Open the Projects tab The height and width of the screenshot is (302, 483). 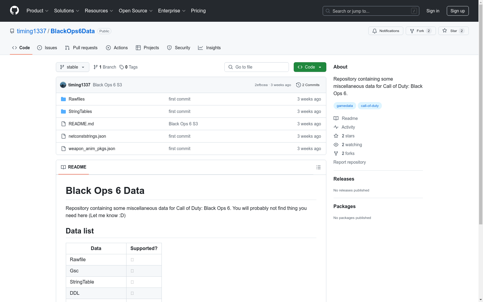coord(147,48)
